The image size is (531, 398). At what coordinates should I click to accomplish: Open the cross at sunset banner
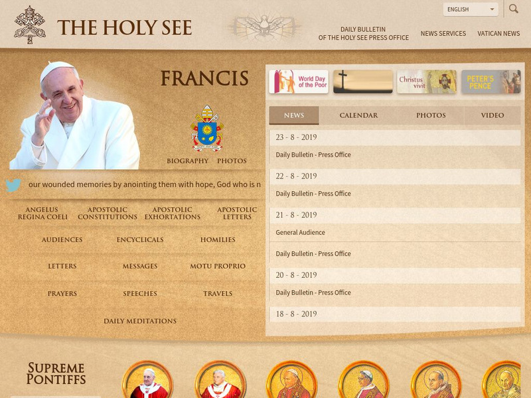click(x=362, y=82)
